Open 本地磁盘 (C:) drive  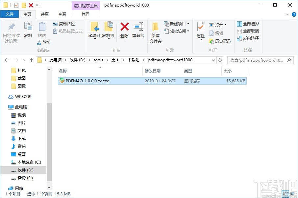26,162
